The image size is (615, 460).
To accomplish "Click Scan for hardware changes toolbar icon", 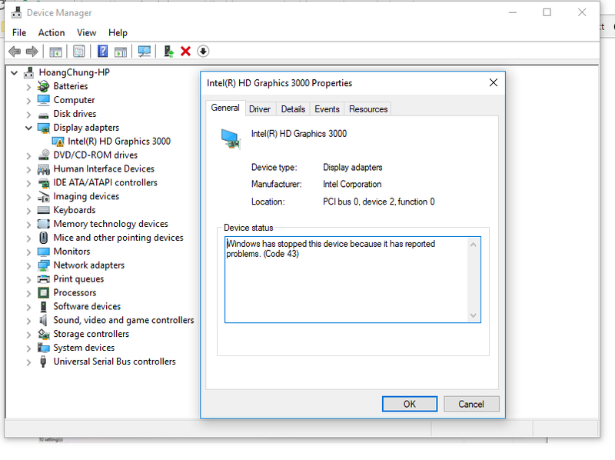I will pyautogui.click(x=145, y=52).
